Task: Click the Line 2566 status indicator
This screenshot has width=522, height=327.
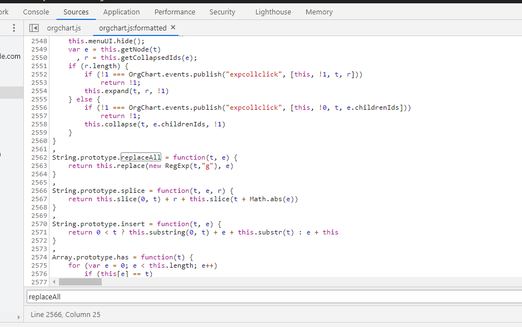Action: click(66, 314)
